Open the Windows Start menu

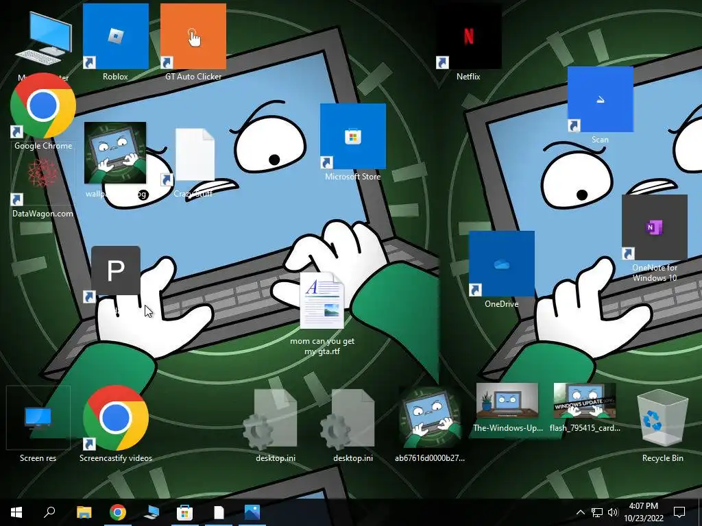(16, 512)
